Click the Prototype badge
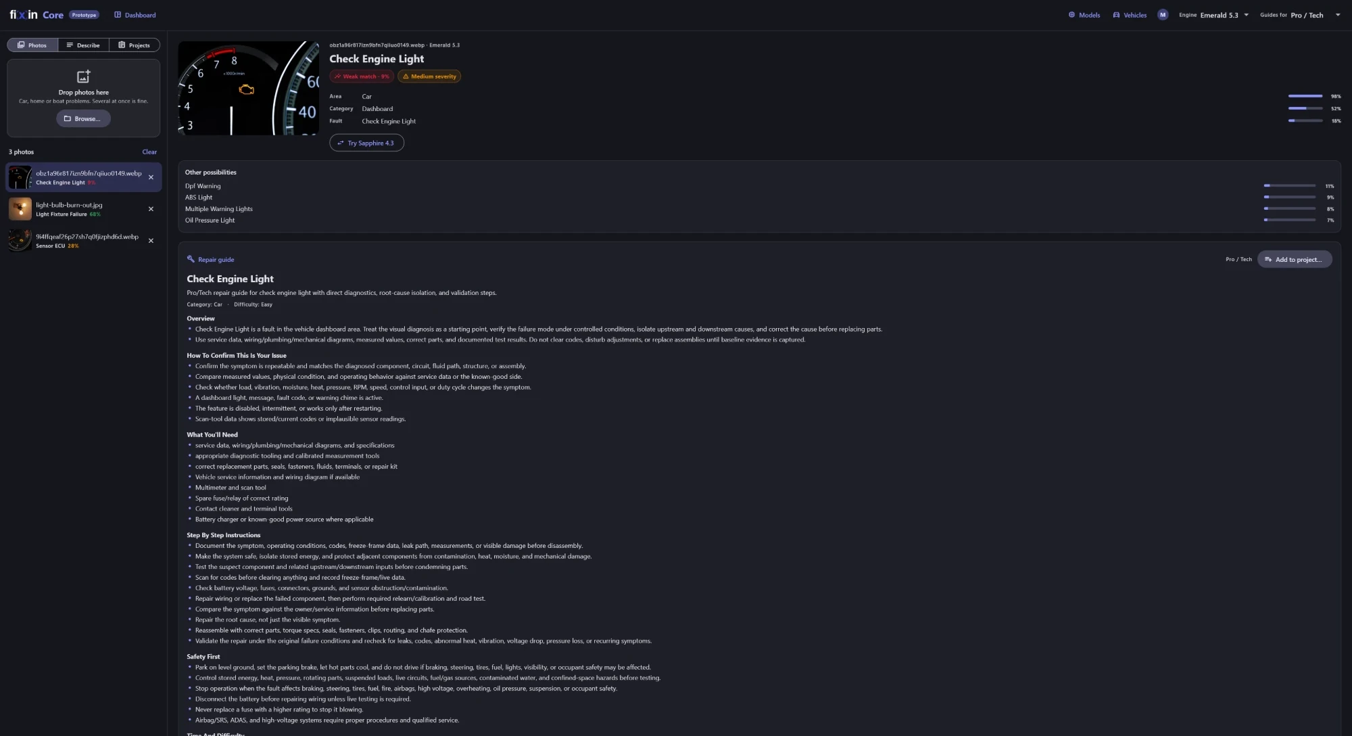The width and height of the screenshot is (1352, 736). [x=84, y=15]
